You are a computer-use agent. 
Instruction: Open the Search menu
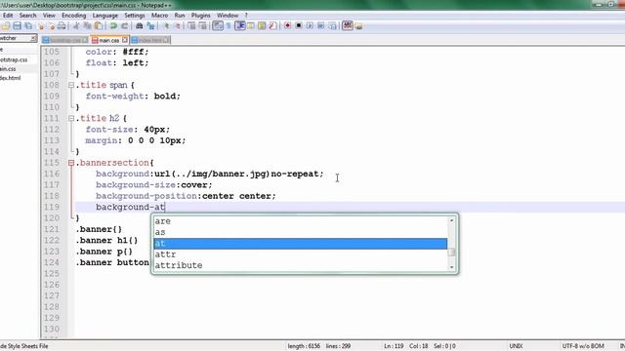(28, 16)
